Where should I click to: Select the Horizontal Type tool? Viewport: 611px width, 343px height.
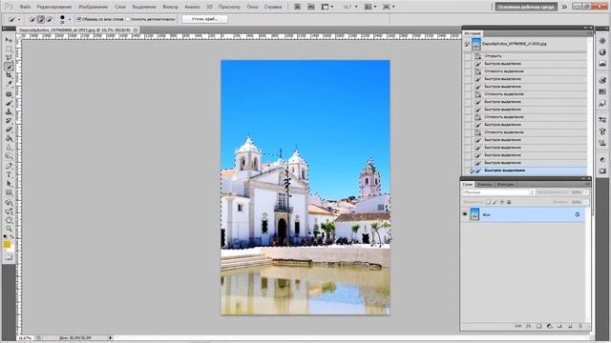click(x=9, y=175)
